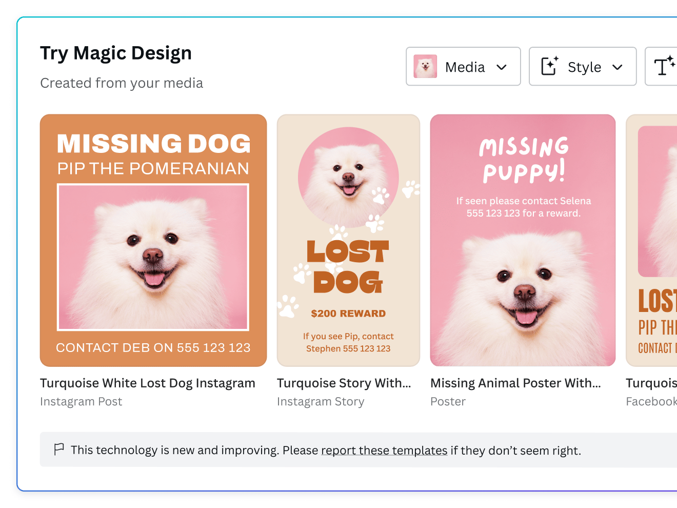Viewport: 677px width, 508px height.
Task: Click the Poster label under the pink template
Action: coord(448,401)
